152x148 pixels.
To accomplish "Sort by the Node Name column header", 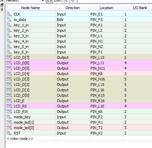I will tap(31, 8).
